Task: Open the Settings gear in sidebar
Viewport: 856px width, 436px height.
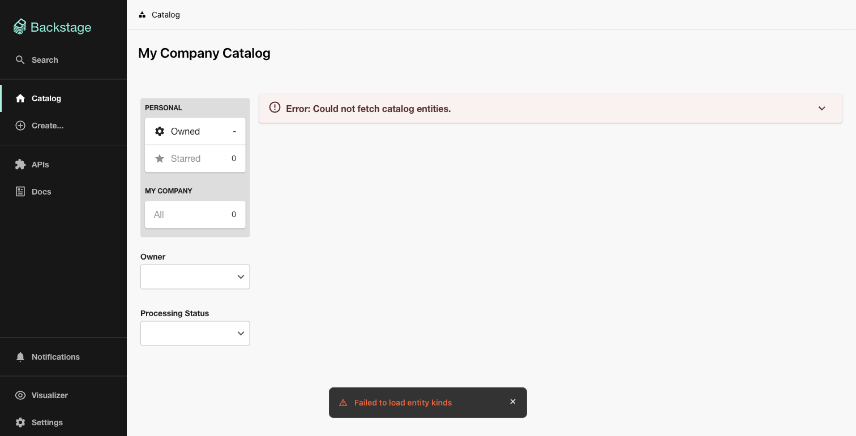Action: point(20,422)
